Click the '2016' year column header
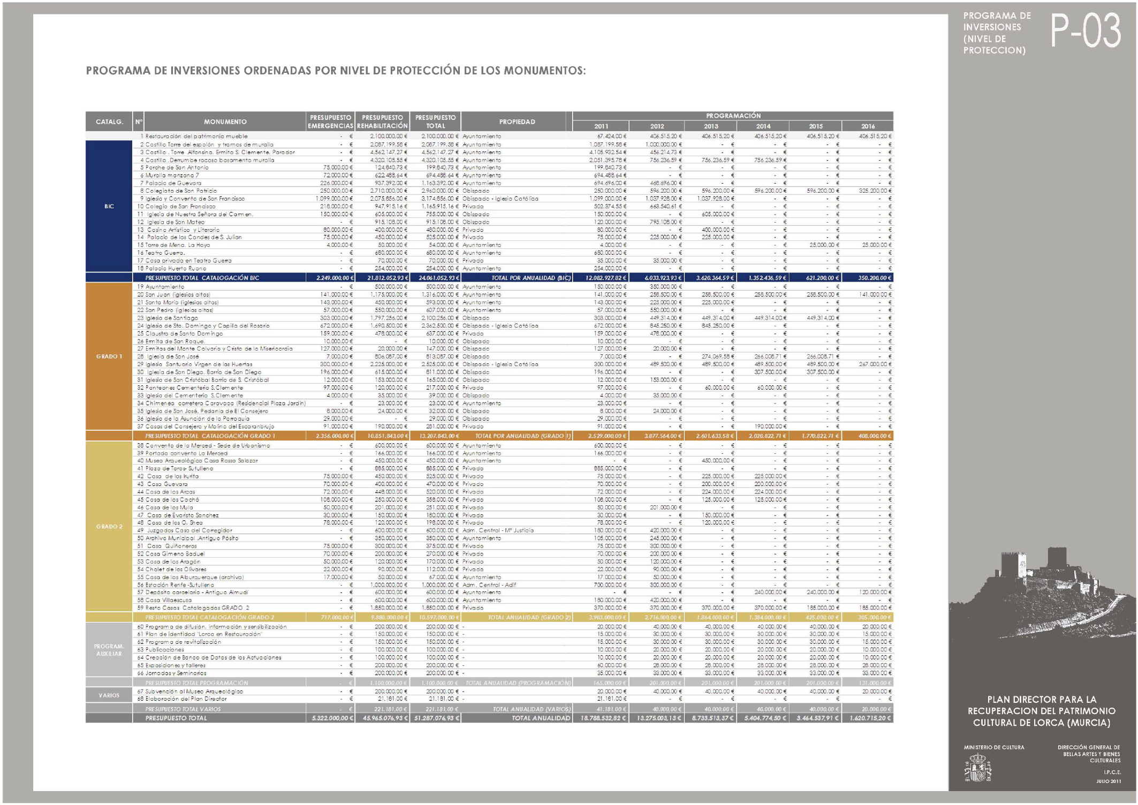This screenshot has height=805, width=1138. 868,126
